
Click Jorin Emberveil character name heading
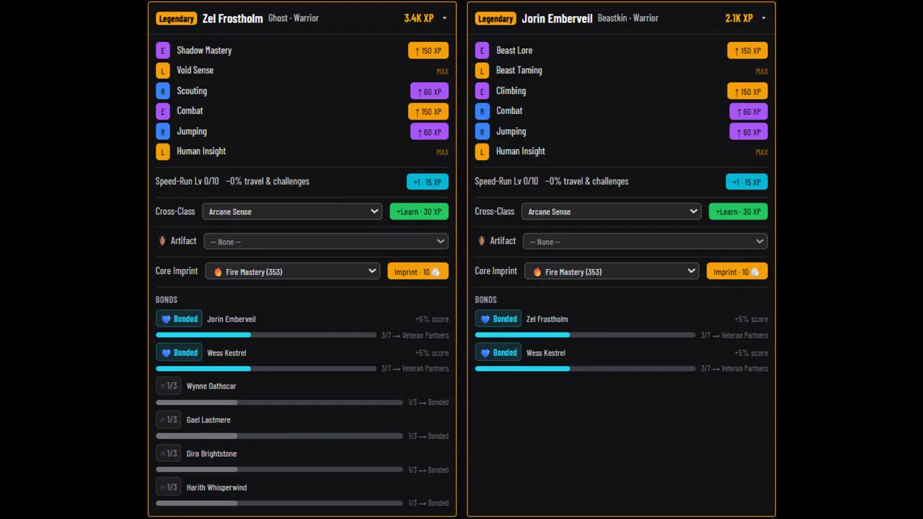click(557, 19)
